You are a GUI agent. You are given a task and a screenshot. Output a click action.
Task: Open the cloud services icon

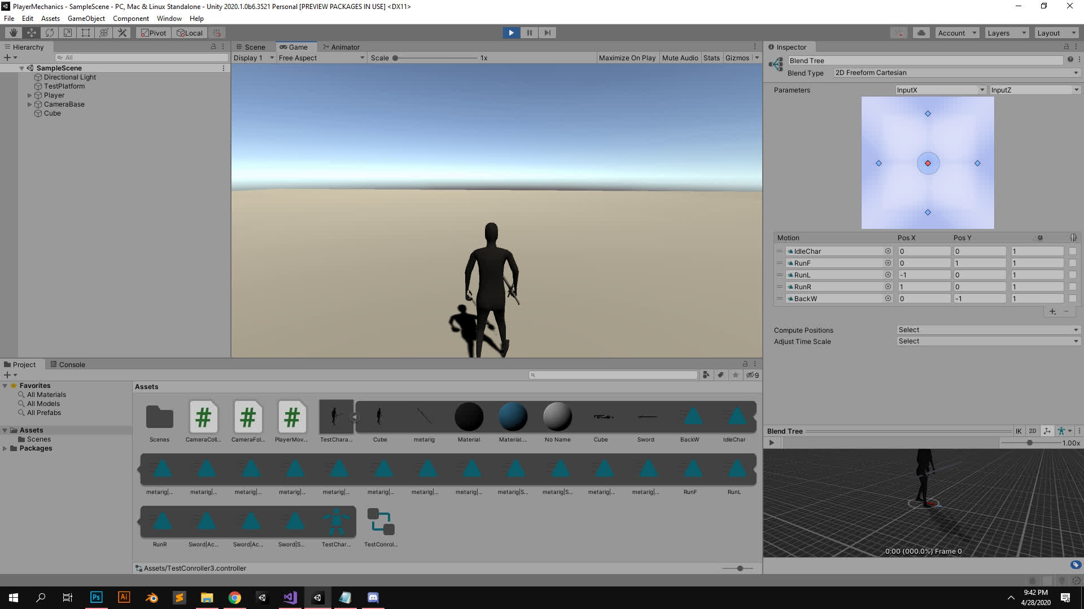(x=921, y=33)
